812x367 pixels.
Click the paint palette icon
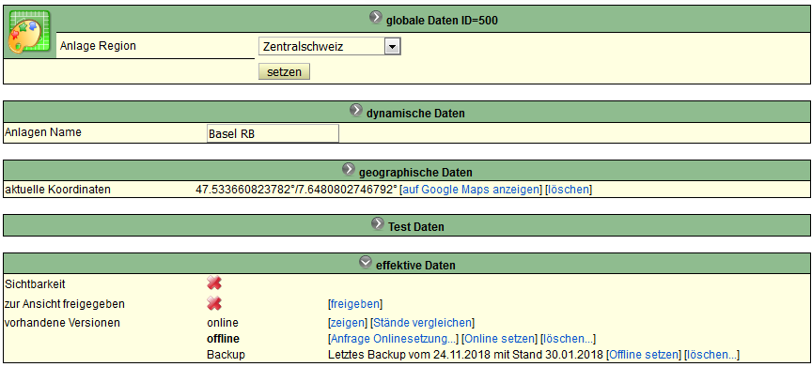[x=29, y=33]
